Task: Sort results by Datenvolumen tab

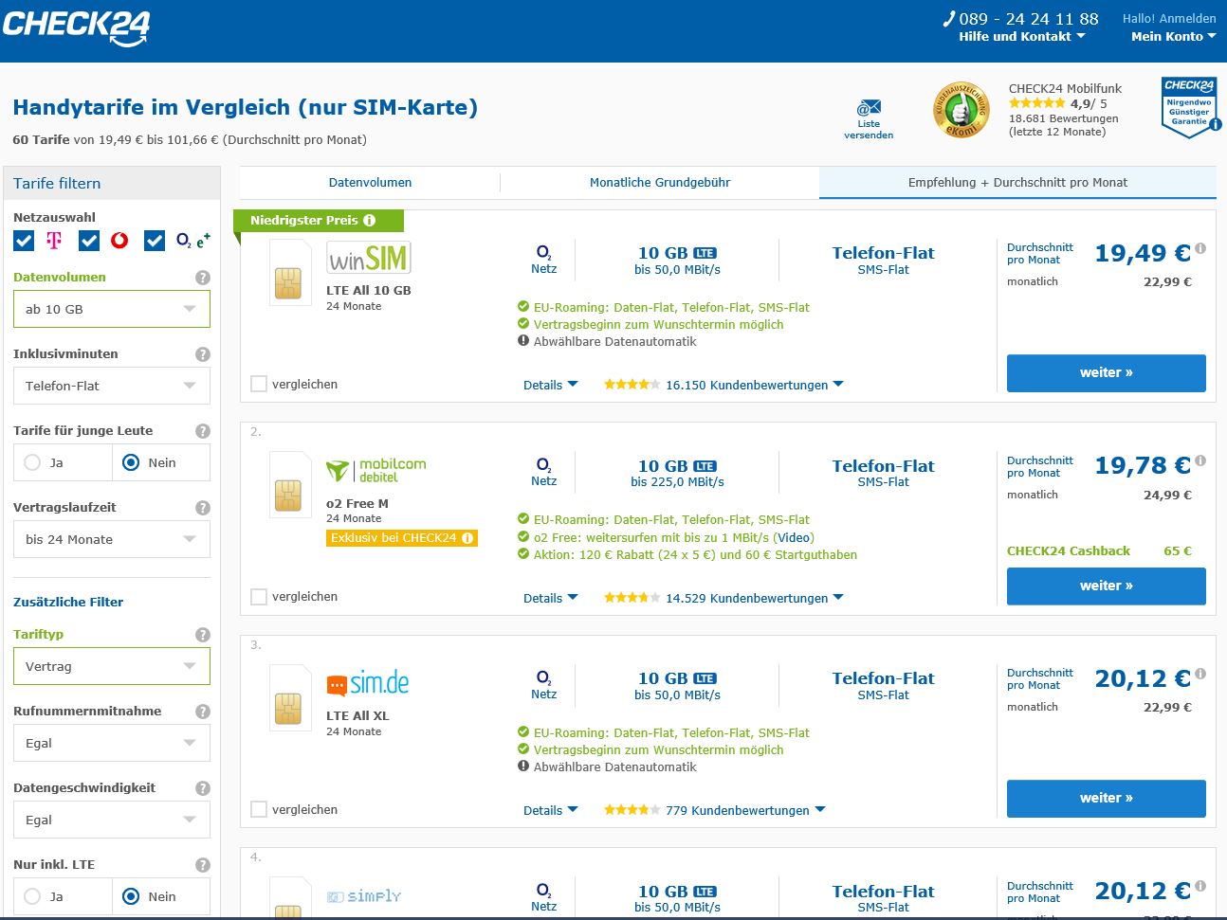Action: pyautogui.click(x=370, y=183)
